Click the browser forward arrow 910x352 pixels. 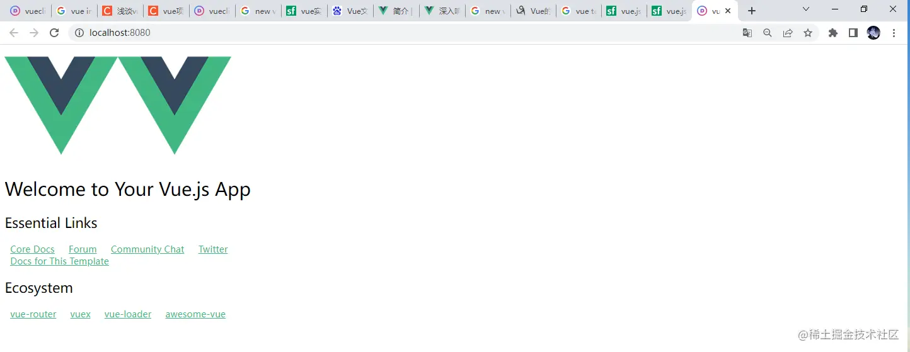tap(34, 33)
